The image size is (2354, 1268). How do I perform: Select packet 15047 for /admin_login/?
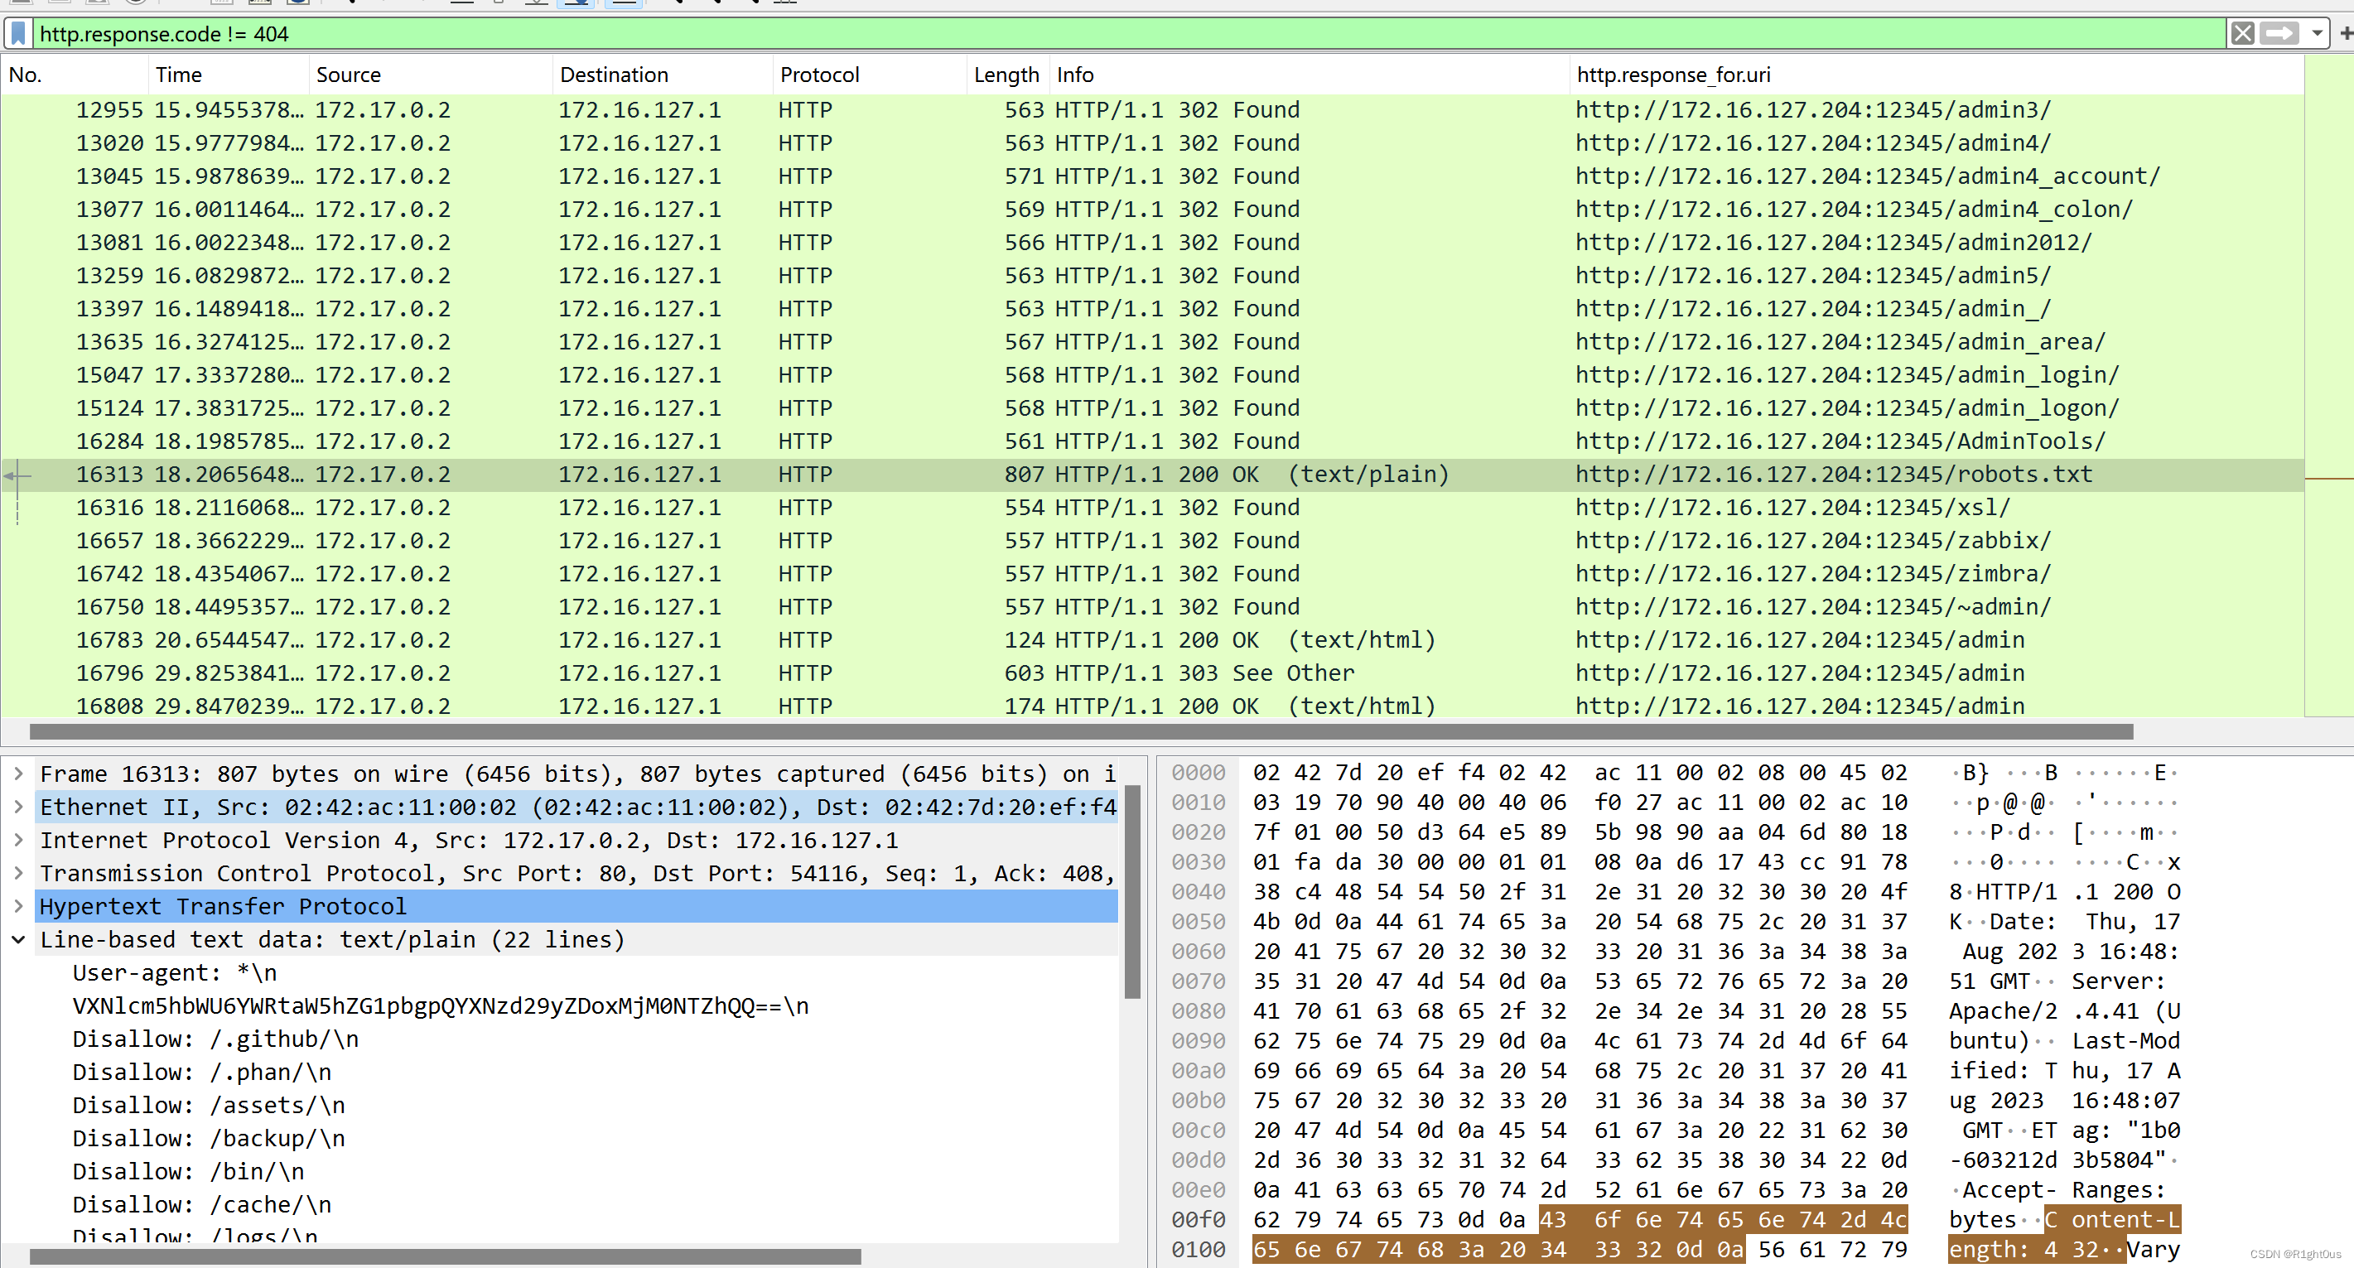click(1151, 374)
